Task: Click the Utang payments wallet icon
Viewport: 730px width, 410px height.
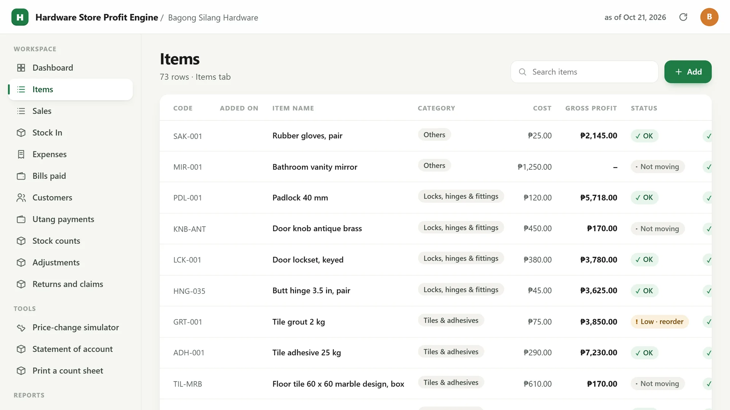Action: [21, 219]
